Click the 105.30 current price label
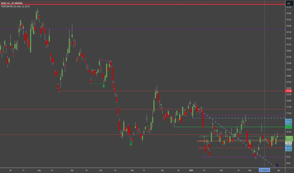 (x=289, y=137)
